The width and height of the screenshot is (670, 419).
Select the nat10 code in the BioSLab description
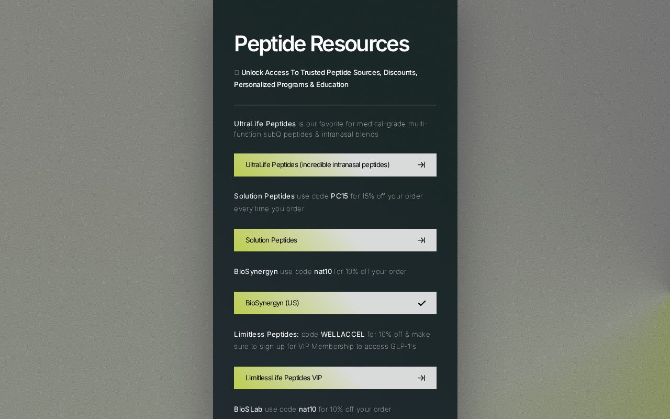(x=308, y=410)
